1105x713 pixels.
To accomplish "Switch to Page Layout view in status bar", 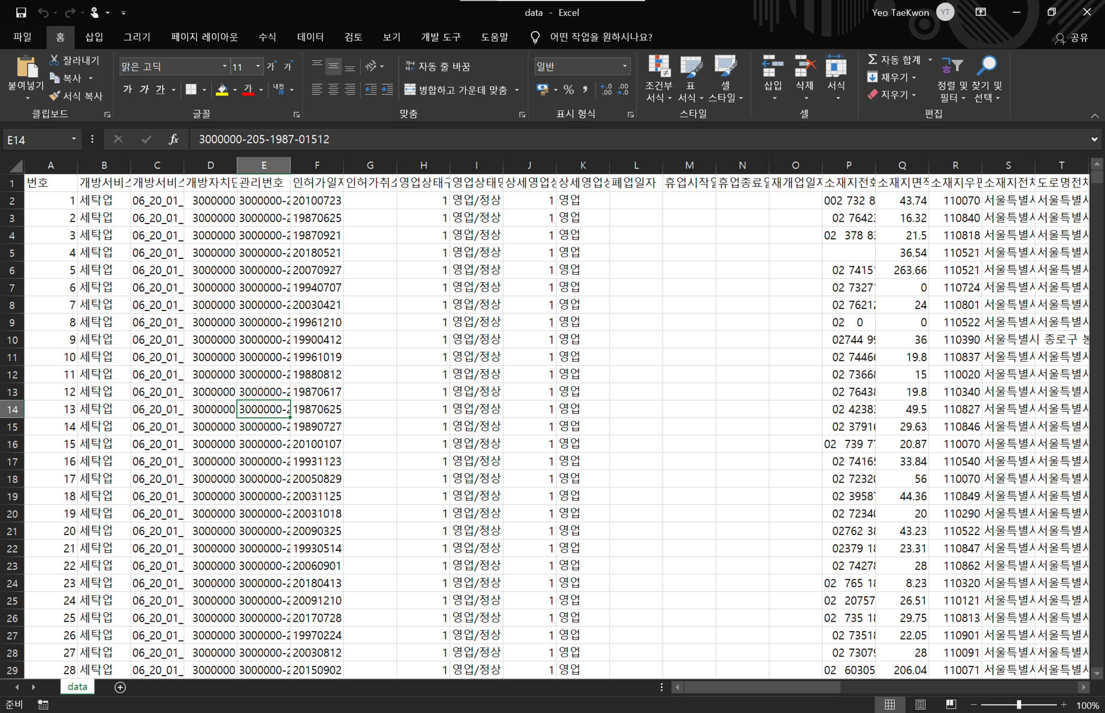I will 920,705.
